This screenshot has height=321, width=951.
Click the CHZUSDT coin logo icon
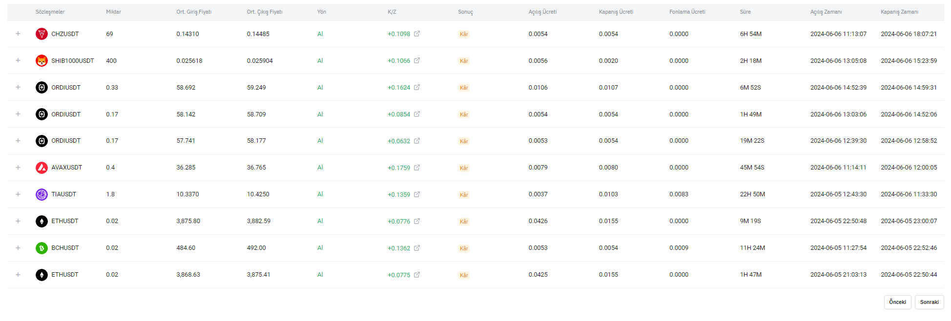point(41,34)
